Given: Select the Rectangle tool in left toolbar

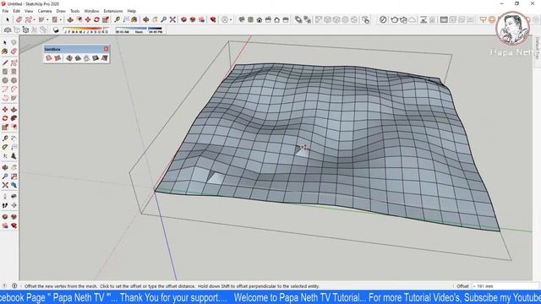Looking at the screenshot, I should click(x=5, y=72).
